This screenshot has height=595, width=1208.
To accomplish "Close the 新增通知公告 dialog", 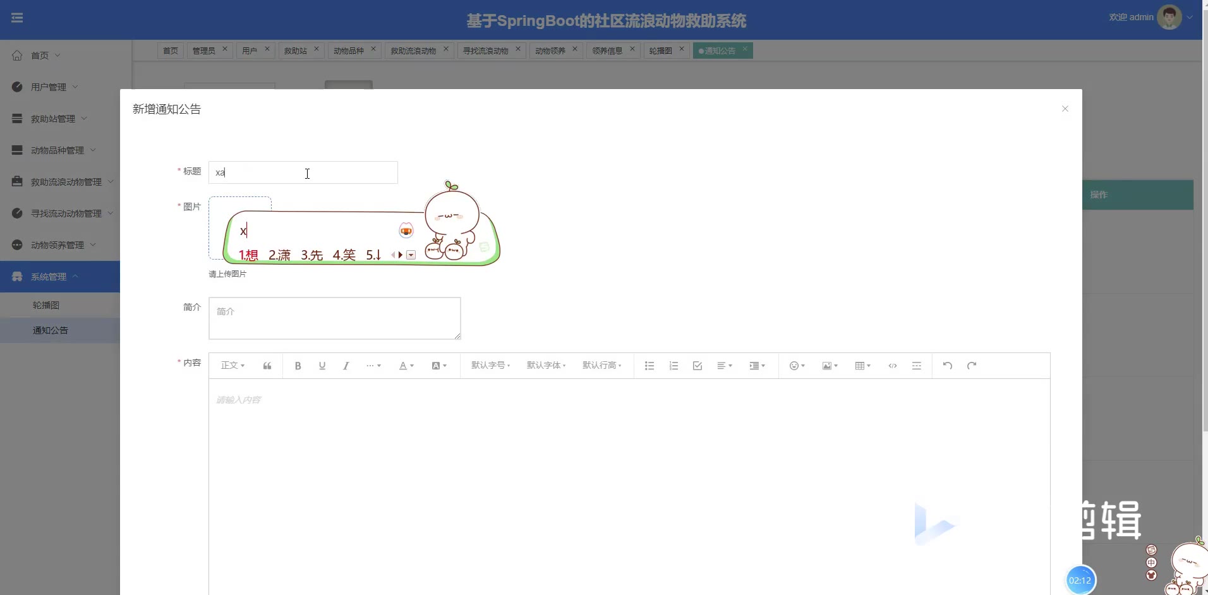I will tap(1065, 109).
